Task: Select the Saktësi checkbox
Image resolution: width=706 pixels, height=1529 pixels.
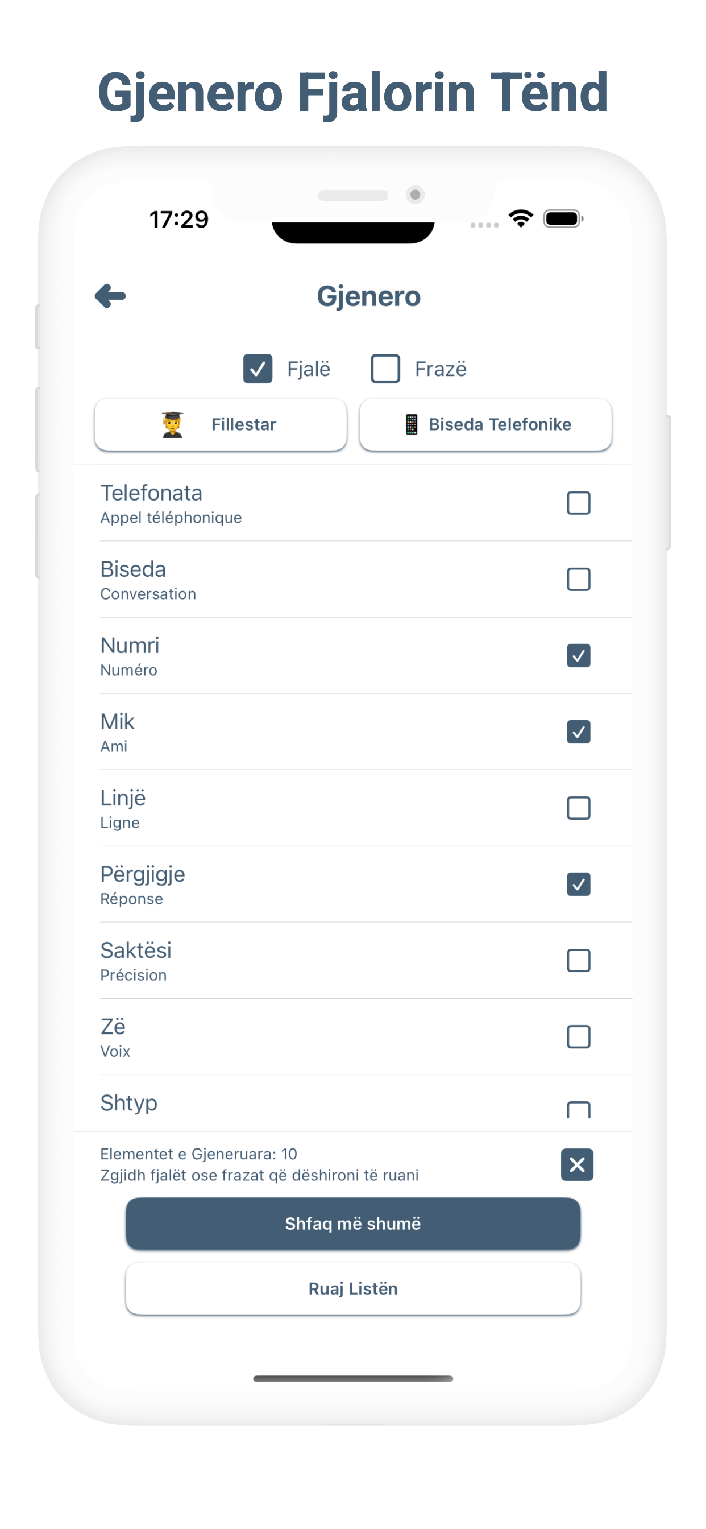Action: [579, 960]
